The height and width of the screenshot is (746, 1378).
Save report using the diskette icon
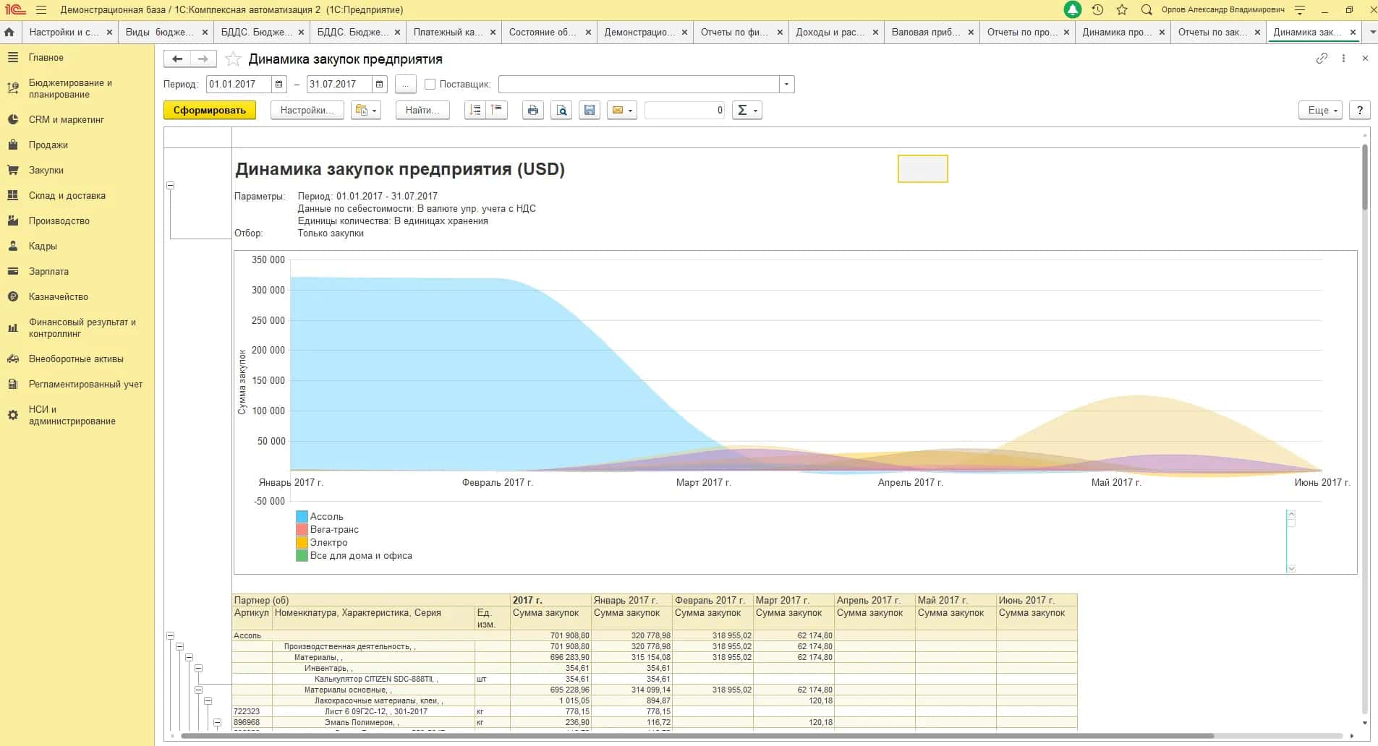click(590, 110)
